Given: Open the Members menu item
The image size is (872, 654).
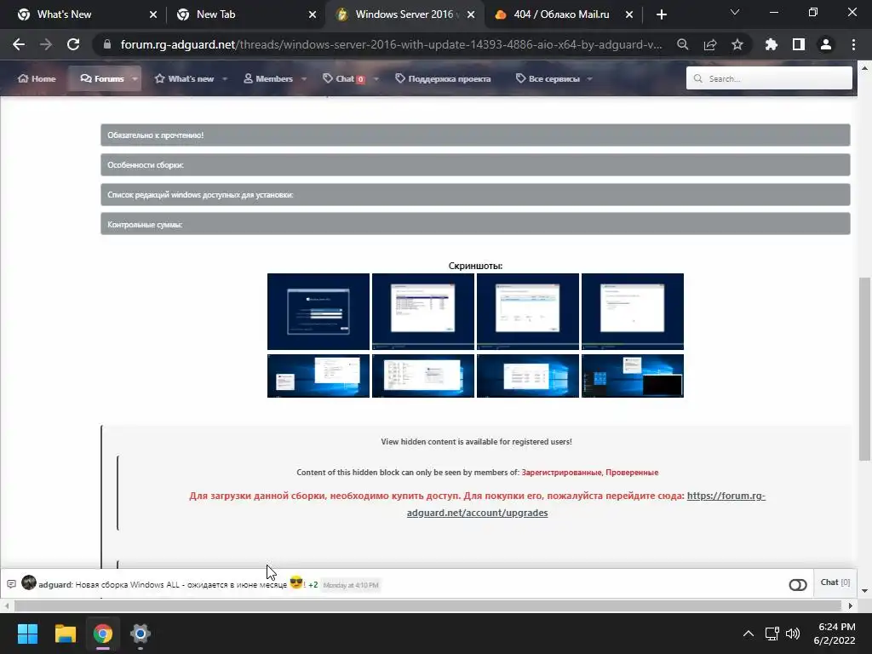Looking at the screenshot, I should point(268,78).
